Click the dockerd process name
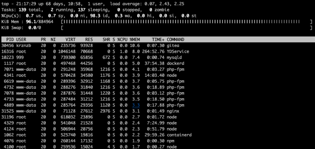 point(174,63)
